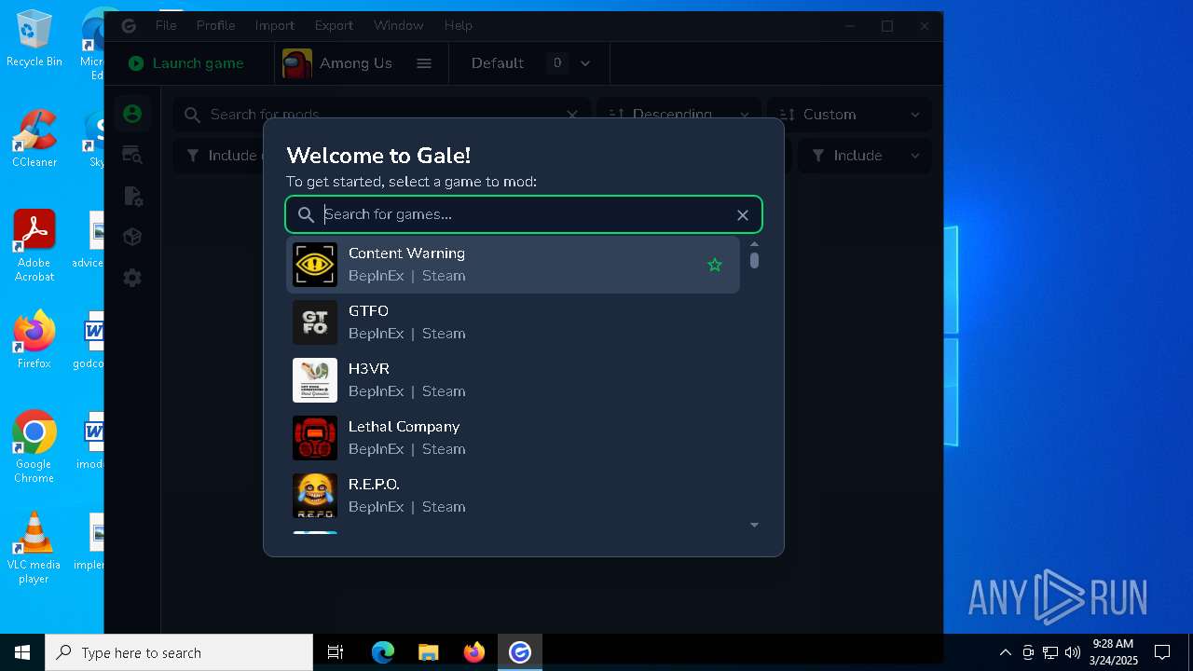Open the CCleaner desktop icon
Image resolution: width=1193 pixels, height=671 pixels.
(x=34, y=138)
